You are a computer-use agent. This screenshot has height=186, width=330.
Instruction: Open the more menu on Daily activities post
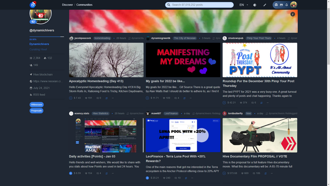[113, 174]
